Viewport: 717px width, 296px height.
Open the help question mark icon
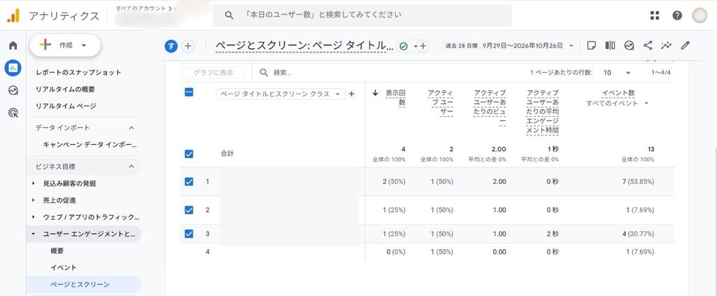677,15
